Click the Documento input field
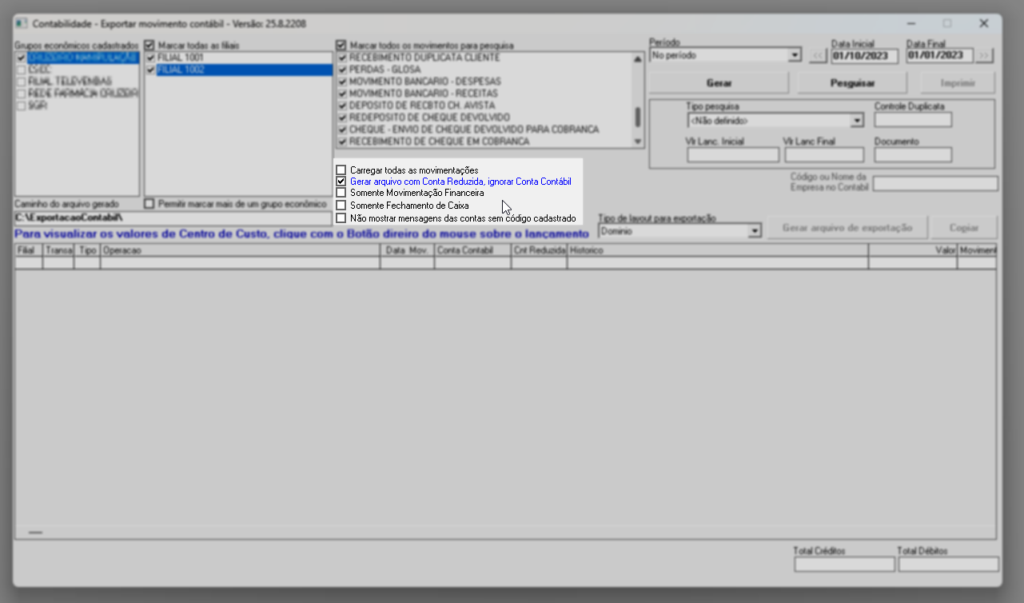This screenshot has width=1024, height=603. (x=913, y=155)
